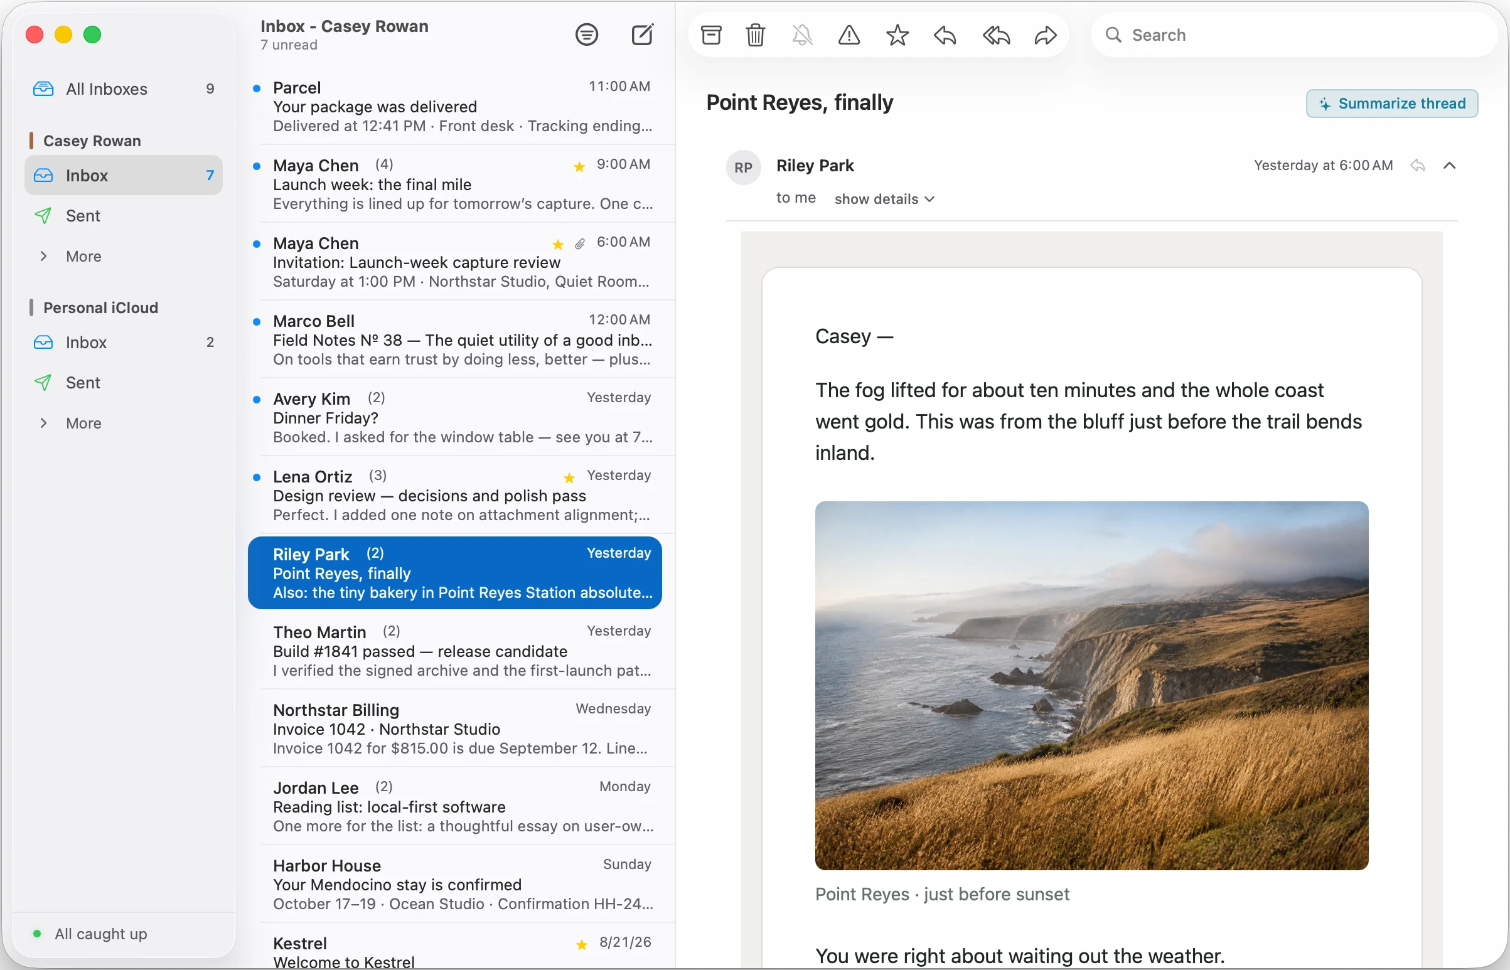Click the Archive icon in toolbar
This screenshot has height=970, width=1510.
point(711,35)
